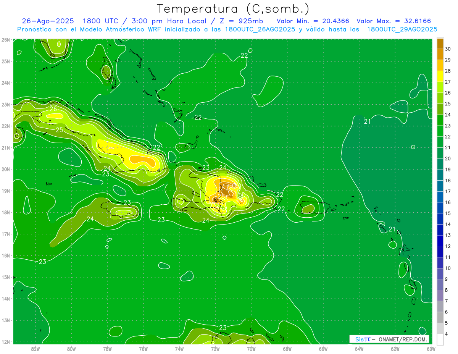Click the ONAMET/REP.DOM. credit box
Screen dimensions: 458x354
click(389, 339)
